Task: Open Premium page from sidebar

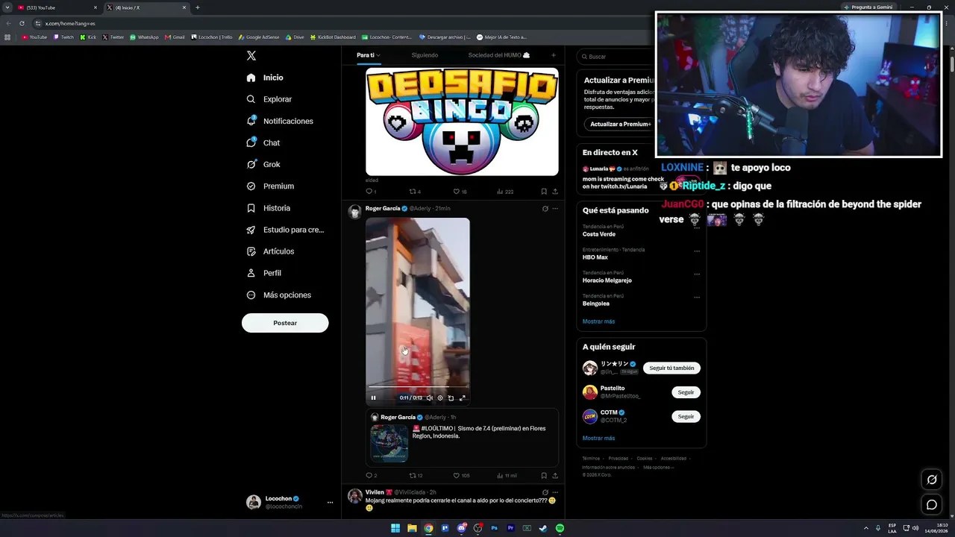Action: (x=270, y=186)
